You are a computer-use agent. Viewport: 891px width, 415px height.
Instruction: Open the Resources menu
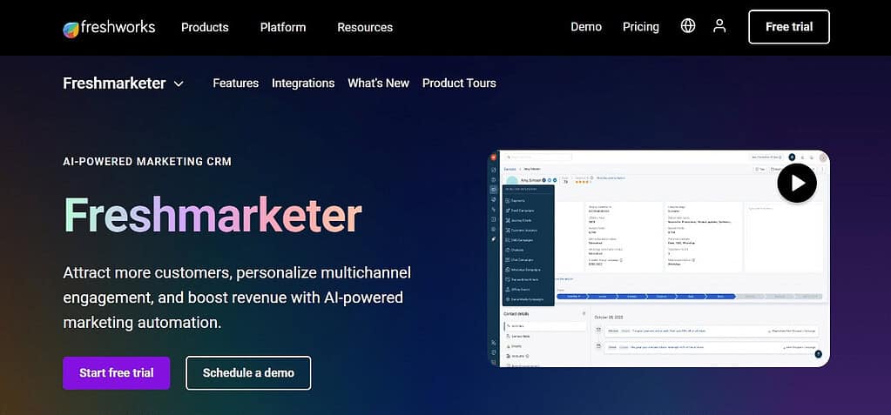point(365,27)
